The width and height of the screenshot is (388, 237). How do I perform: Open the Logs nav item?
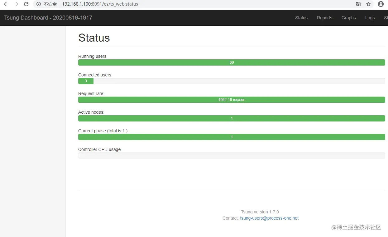370,18
